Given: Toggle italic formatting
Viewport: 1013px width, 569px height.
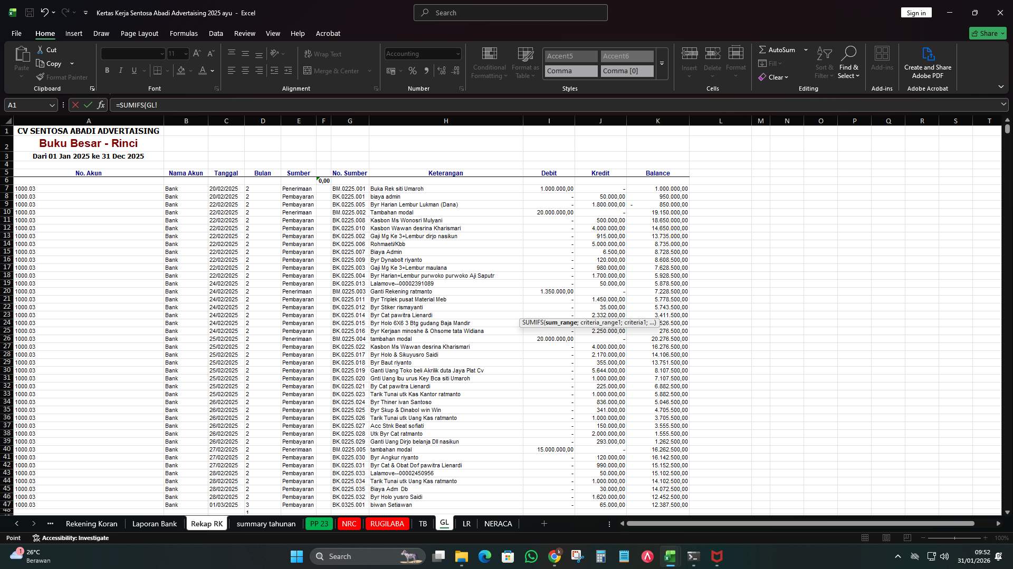Looking at the screenshot, I should [120, 70].
